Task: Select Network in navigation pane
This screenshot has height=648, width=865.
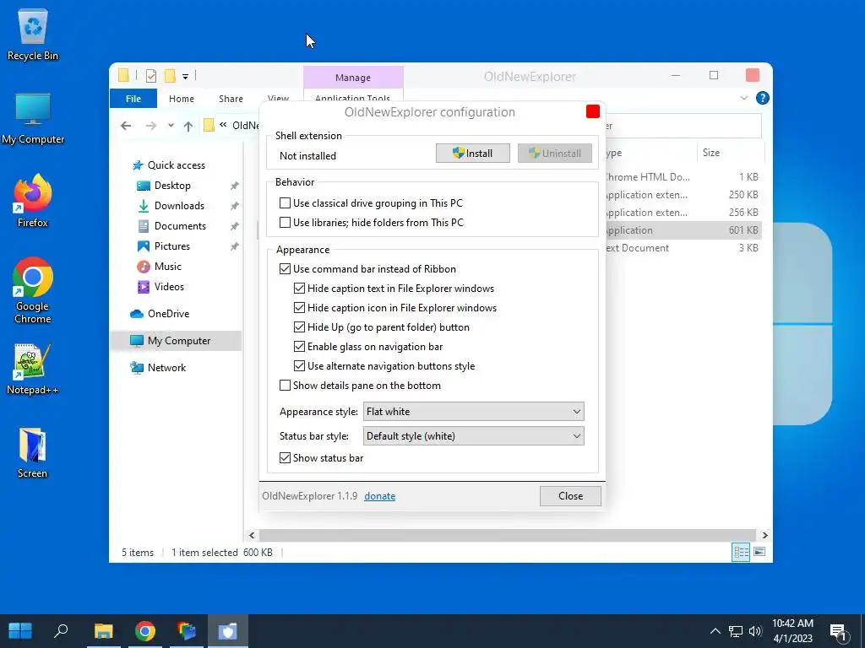Action: 166,368
